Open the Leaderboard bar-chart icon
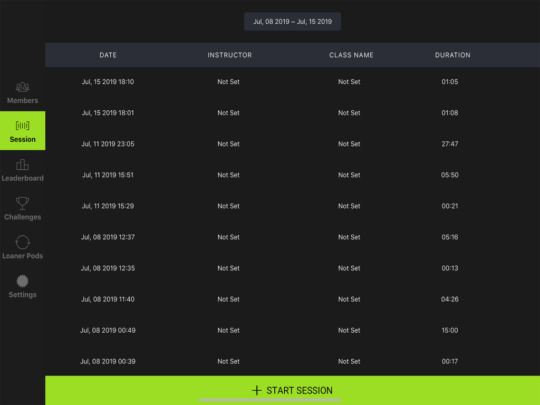The height and width of the screenshot is (405, 540). coord(22,165)
